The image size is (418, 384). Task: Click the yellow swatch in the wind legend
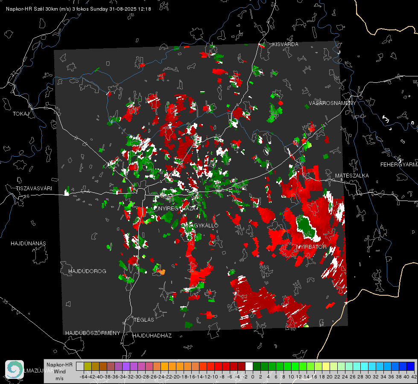pos(326,366)
